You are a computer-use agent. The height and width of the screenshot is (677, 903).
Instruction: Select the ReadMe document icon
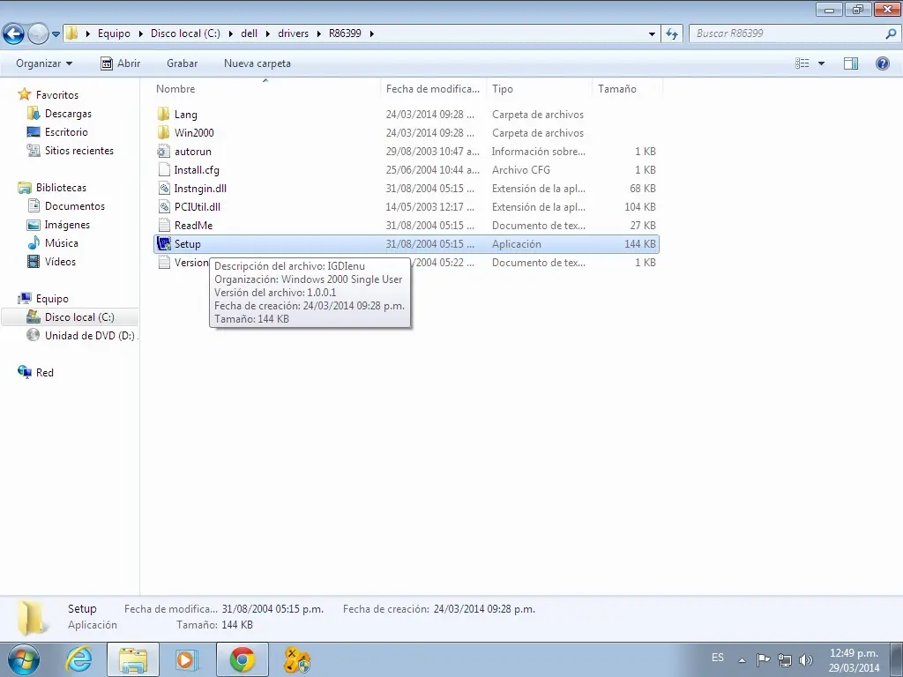[163, 225]
